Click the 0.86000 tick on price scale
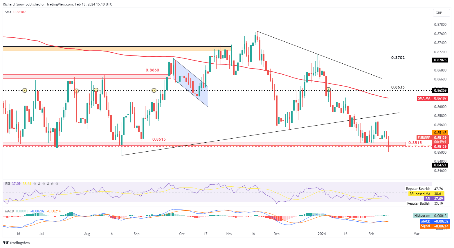This screenshot has height=248, width=454. [x=440, y=107]
